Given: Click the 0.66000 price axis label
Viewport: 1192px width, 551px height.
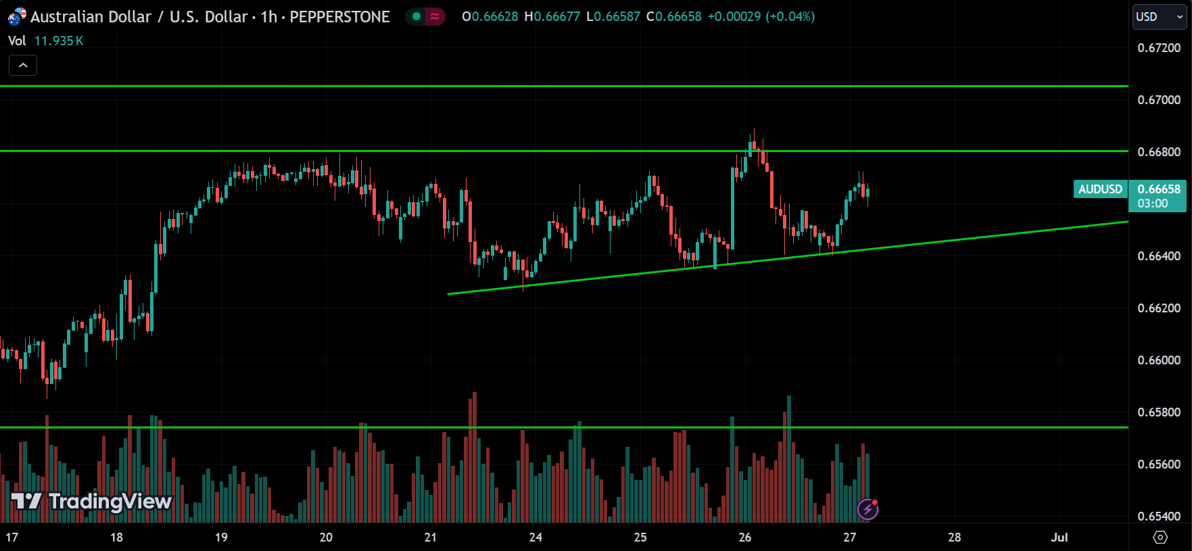Looking at the screenshot, I should tap(1159, 360).
